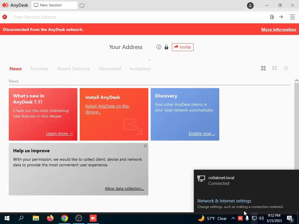Screen dimensions: 299x224
Task: Open the More information link
Action: pos(279,29)
